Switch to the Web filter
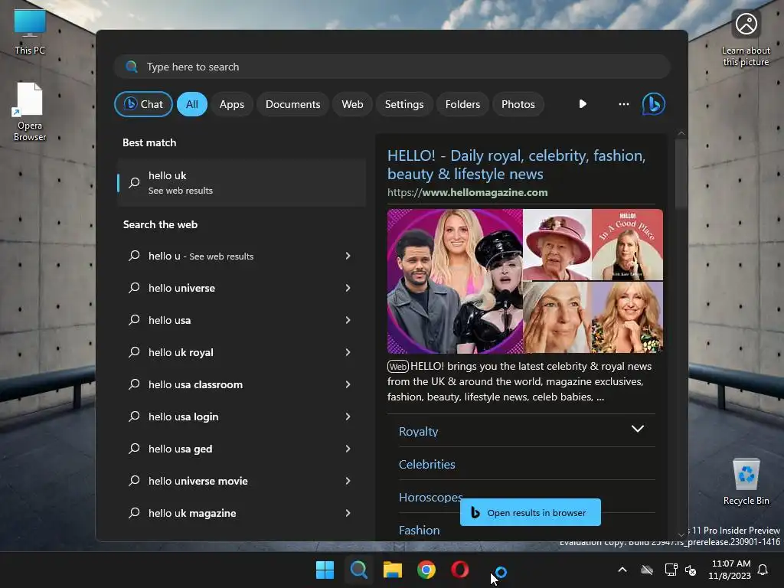 352,104
